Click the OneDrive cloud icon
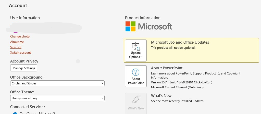The height and width of the screenshot is (114, 261). click(15, 113)
